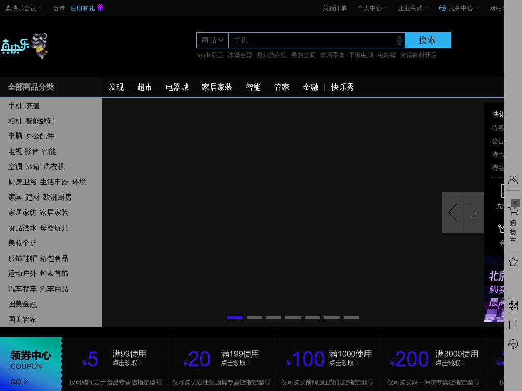Open the 管家 navigation tab
This screenshot has width=522, height=391.
click(x=281, y=87)
